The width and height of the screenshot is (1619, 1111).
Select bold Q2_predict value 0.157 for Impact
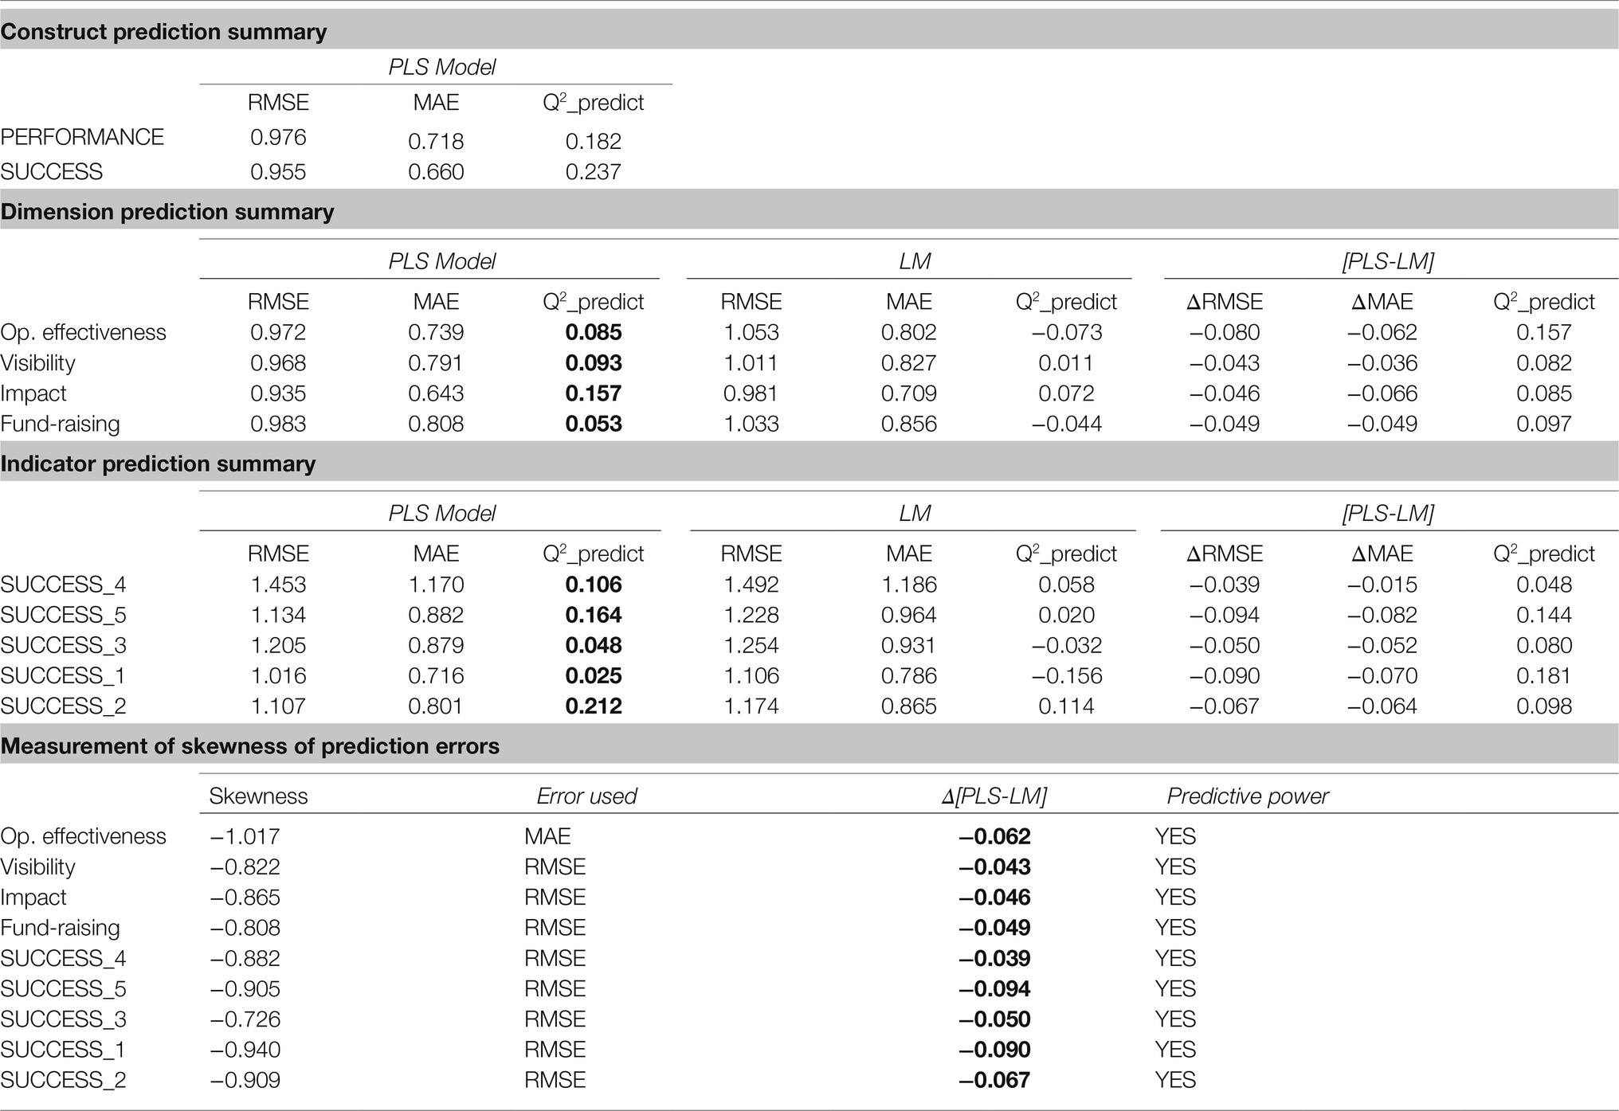[594, 393]
